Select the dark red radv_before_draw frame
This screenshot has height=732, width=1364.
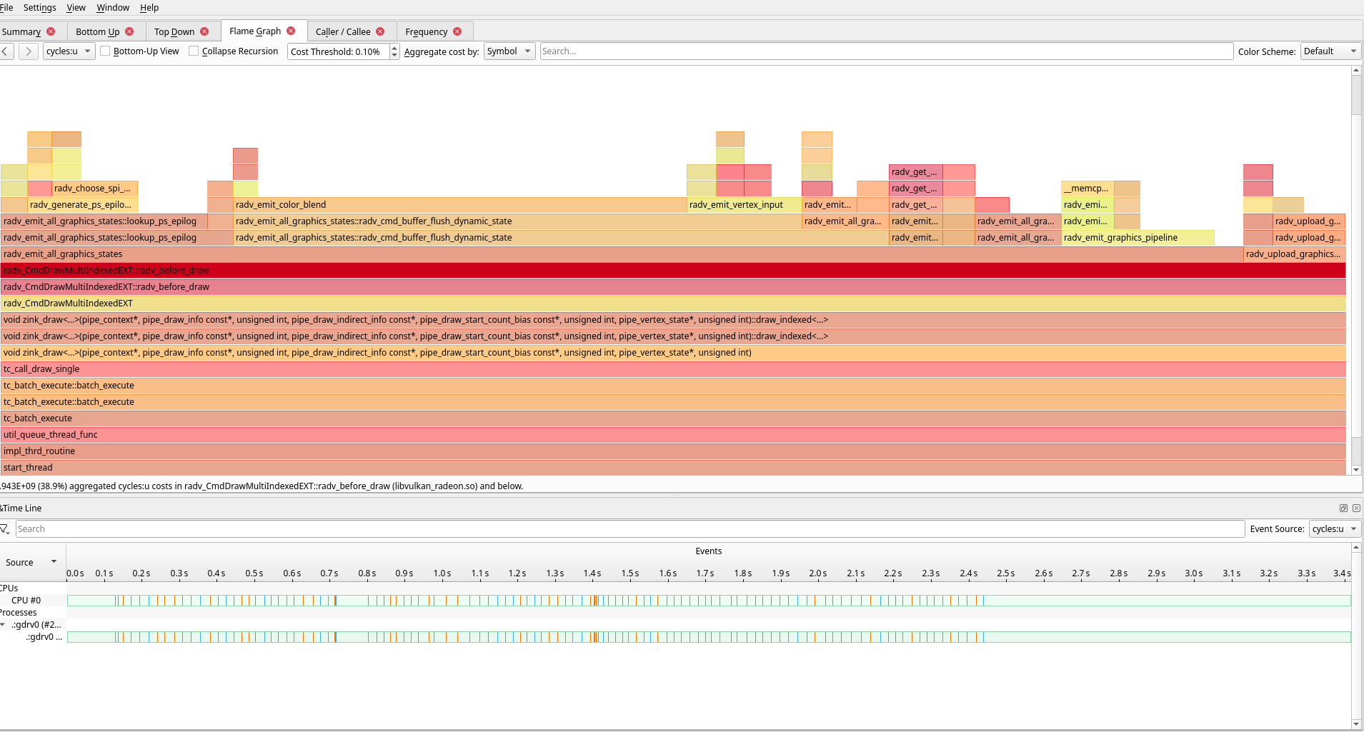pyautogui.click(x=673, y=271)
